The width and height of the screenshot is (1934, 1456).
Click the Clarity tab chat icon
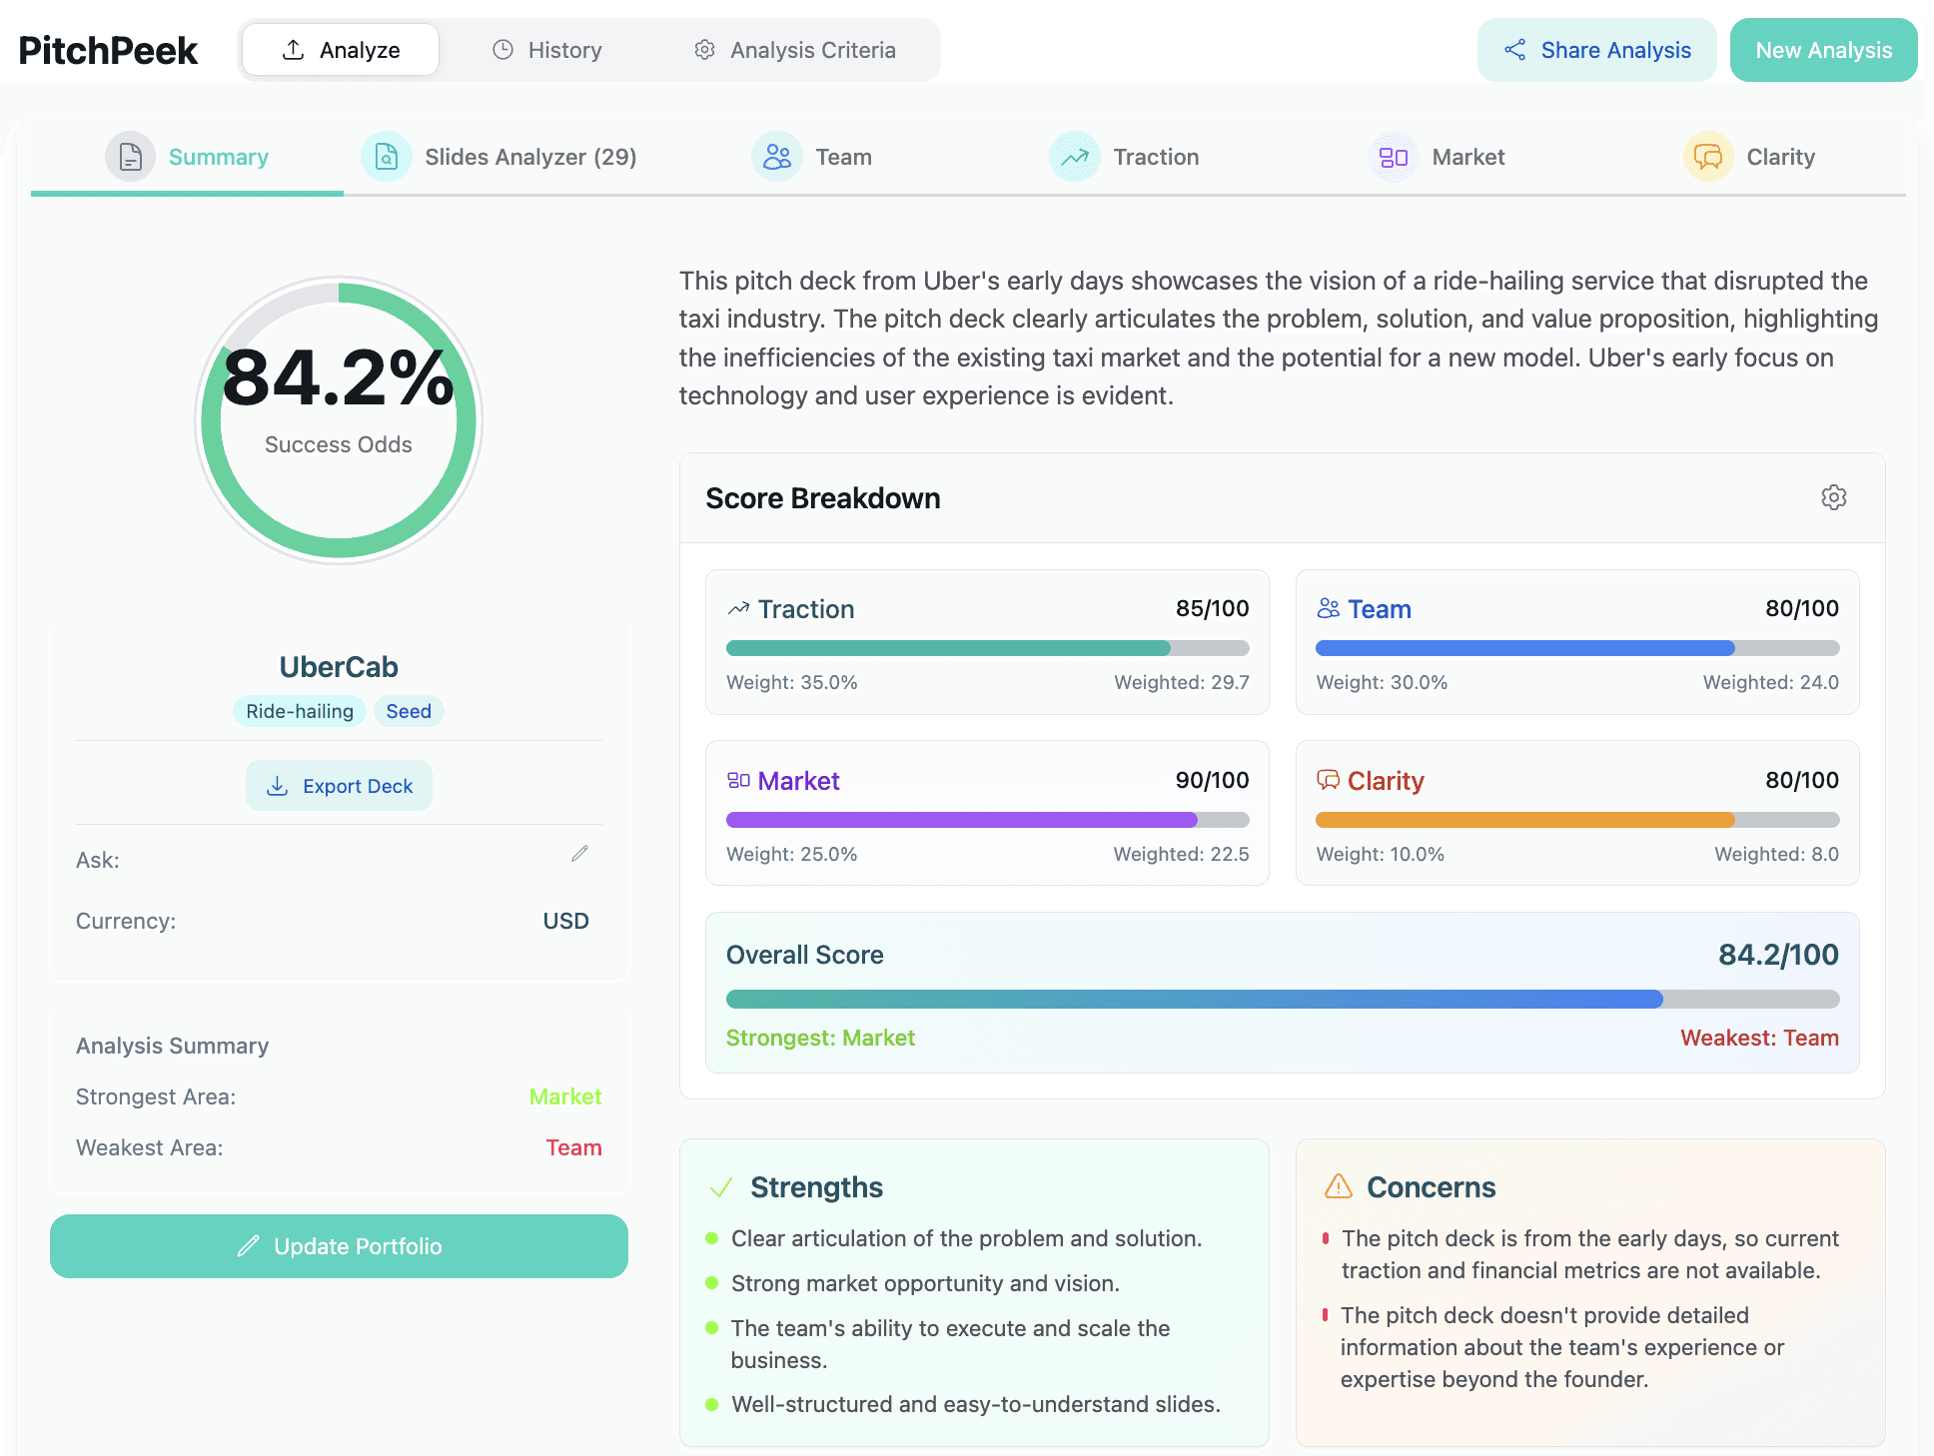click(x=1708, y=157)
